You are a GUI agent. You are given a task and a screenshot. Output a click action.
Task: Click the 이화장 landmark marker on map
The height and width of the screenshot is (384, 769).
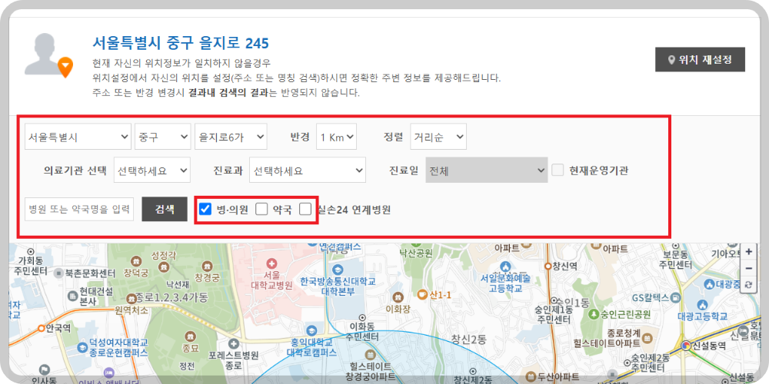[398, 296]
